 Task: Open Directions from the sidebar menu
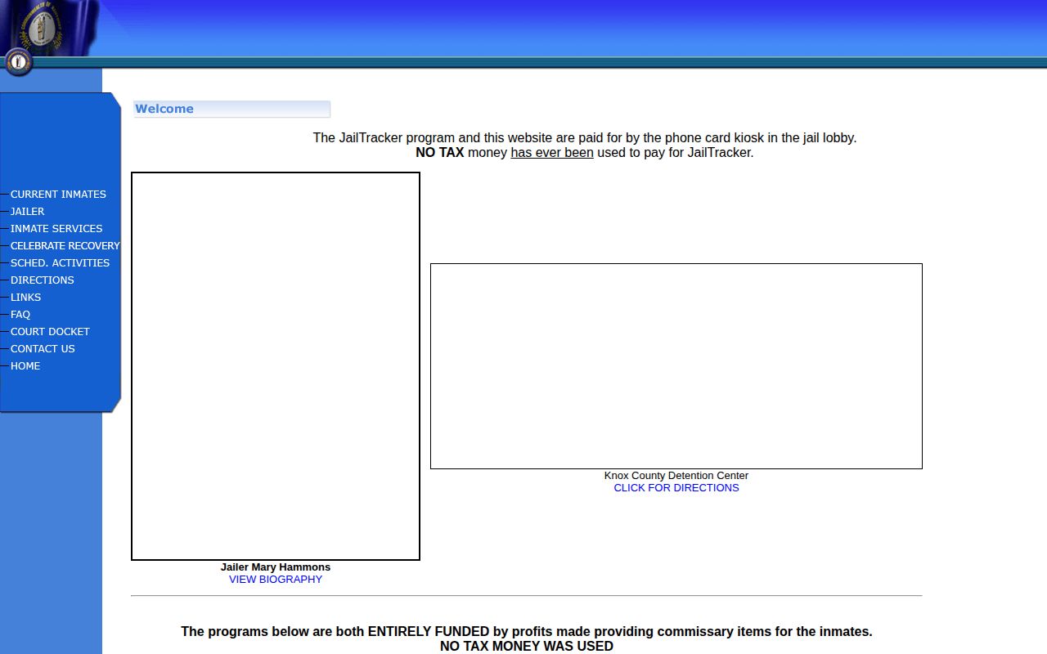pyautogui.click(x=42, y=280)
